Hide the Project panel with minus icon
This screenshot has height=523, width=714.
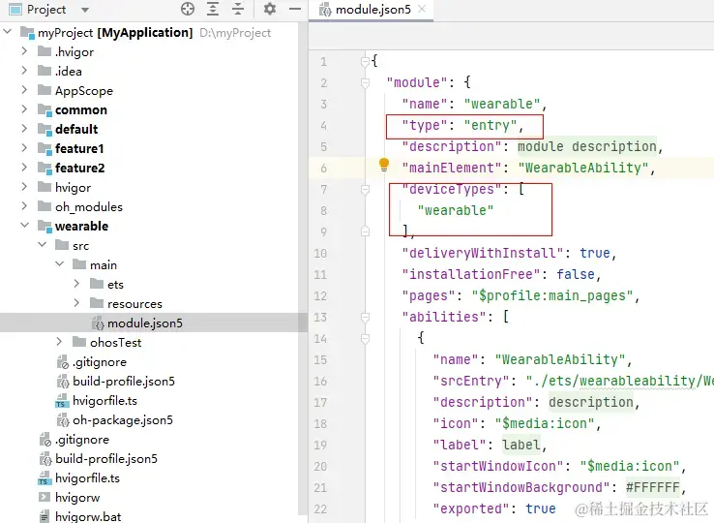[x=295, y=9]
